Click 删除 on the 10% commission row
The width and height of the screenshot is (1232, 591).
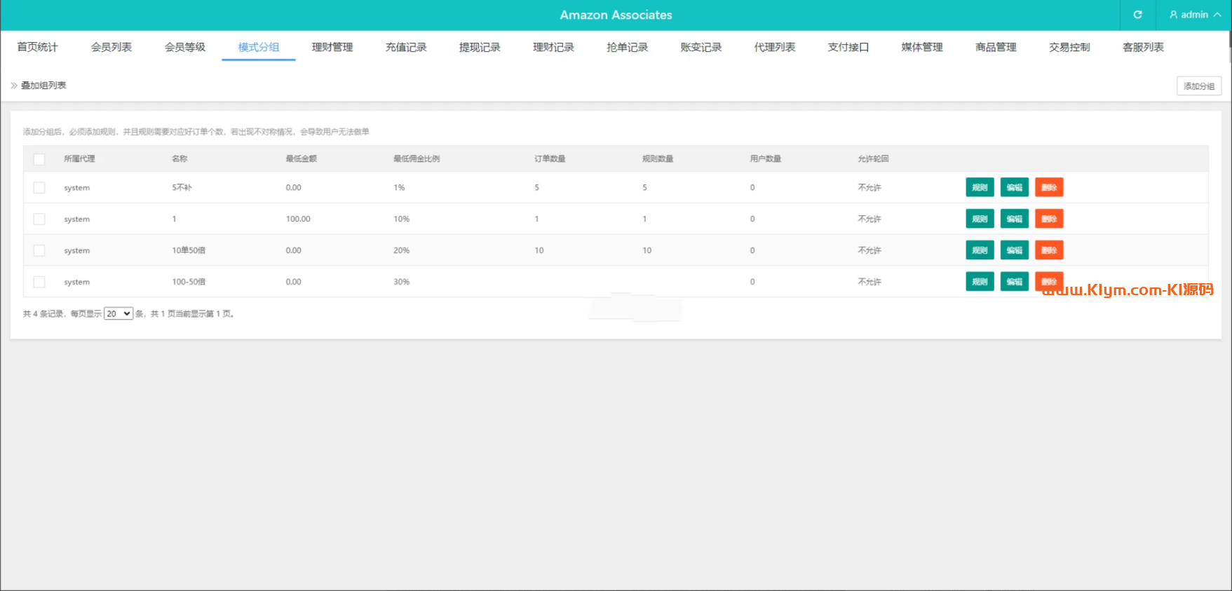tap(1049, 219)
